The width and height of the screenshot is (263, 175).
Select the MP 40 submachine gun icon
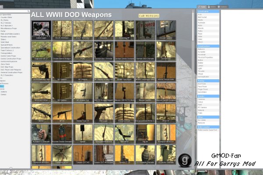click(62, 113)
